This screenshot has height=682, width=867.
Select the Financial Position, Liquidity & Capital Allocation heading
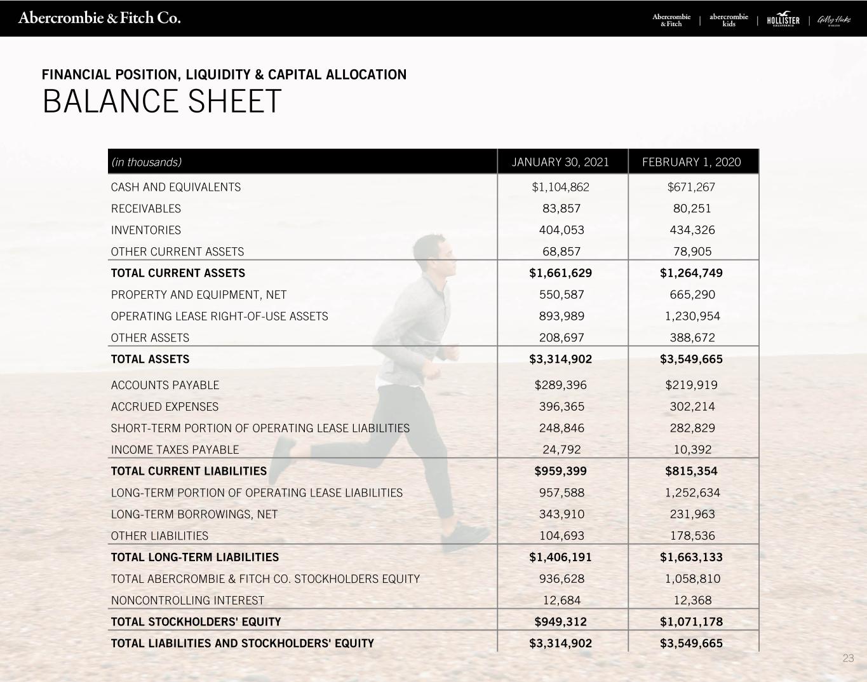(x=224, y=74)
